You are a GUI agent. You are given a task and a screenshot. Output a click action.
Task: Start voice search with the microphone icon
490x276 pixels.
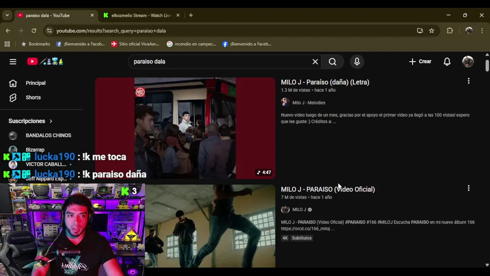357,62
